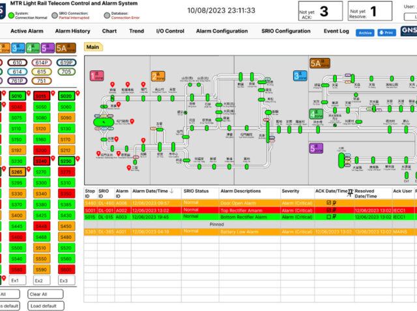Screen dimensions: 417x311
Task: Open the I/O Control tab
Action: [170, 31]
